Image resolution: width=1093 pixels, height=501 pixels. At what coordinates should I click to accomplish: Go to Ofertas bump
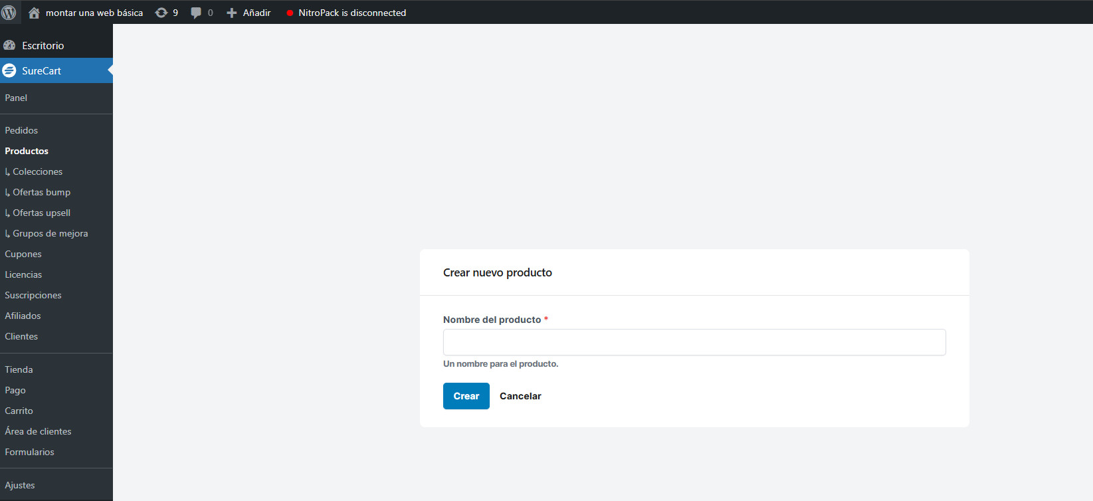pos(41,192)
